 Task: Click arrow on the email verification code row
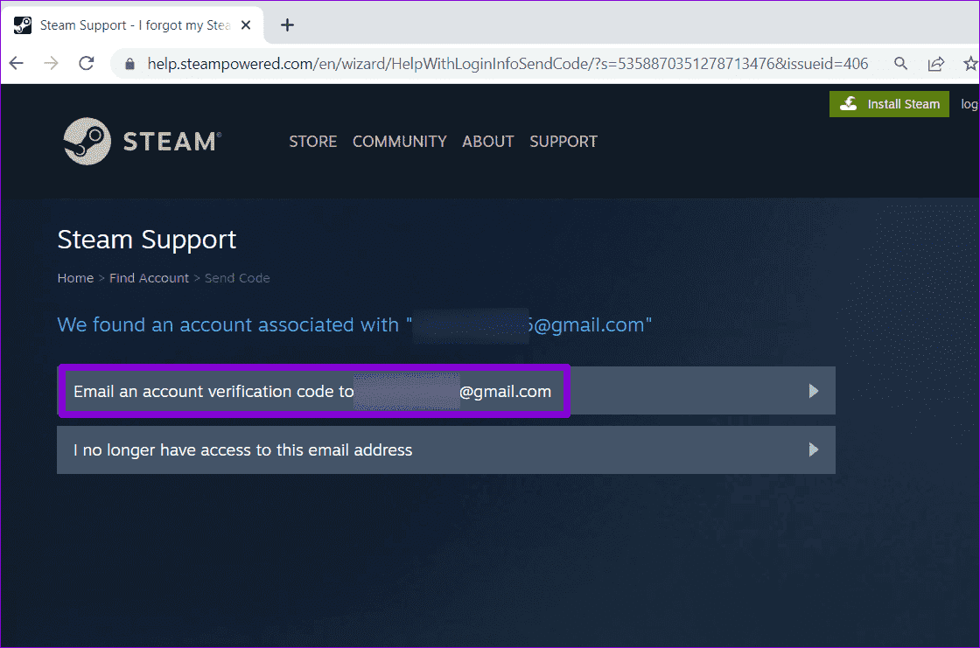tap(813, 391)
